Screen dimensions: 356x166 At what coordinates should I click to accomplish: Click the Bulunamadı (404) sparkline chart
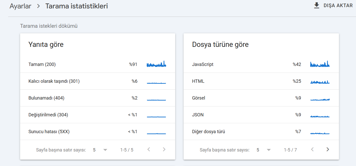pos(156,100)
